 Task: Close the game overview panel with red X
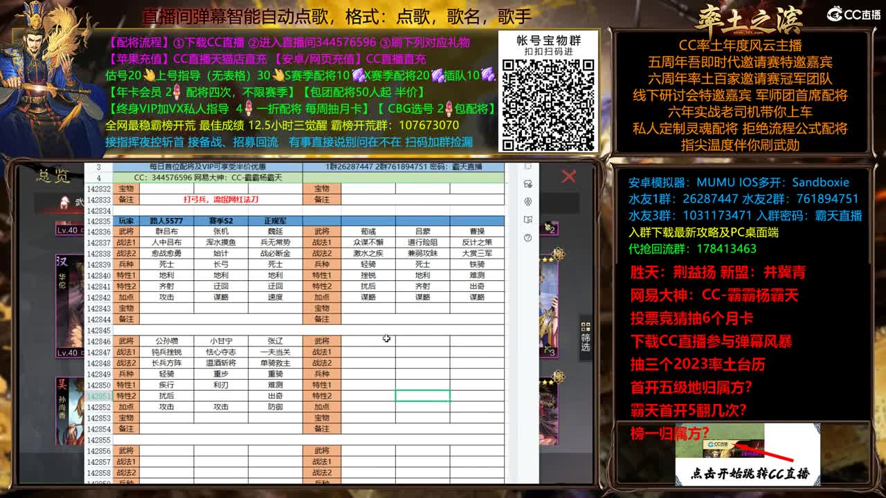[568, 176]
